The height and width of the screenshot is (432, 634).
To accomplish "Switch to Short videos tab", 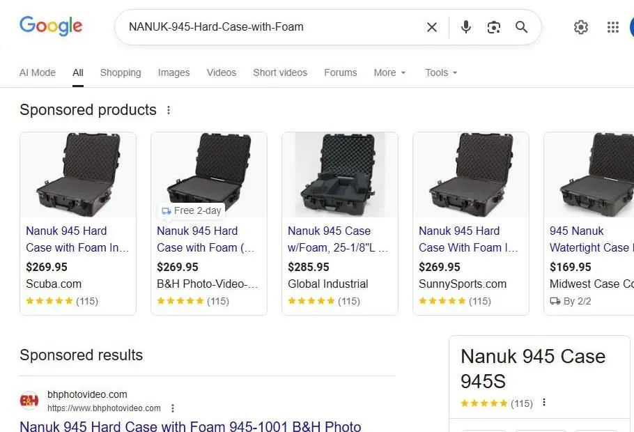I will click(280, 72).
